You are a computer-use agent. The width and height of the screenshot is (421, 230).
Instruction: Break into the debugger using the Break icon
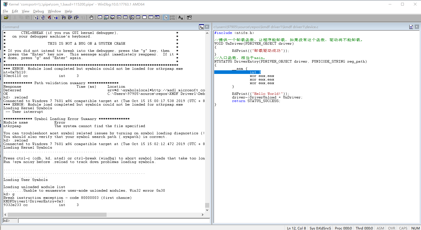tap(55, 17)
